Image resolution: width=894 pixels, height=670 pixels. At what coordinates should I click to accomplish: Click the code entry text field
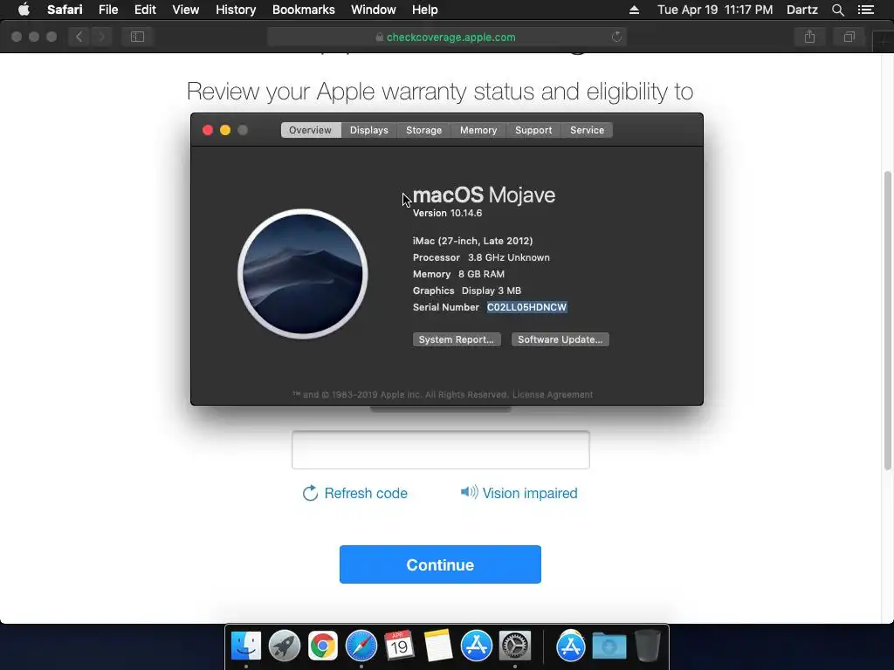click(441, 450)
